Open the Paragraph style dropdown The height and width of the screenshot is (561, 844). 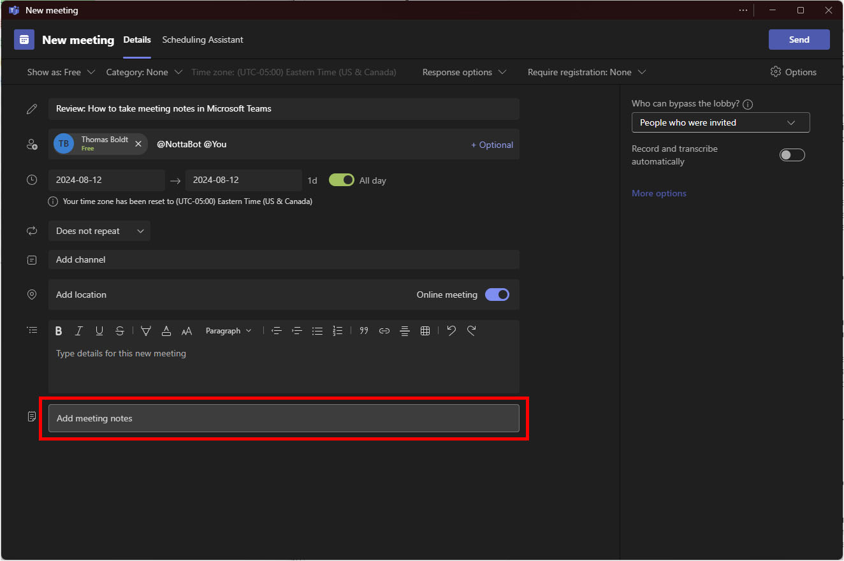pyautogui.click(x=228, y=331)
